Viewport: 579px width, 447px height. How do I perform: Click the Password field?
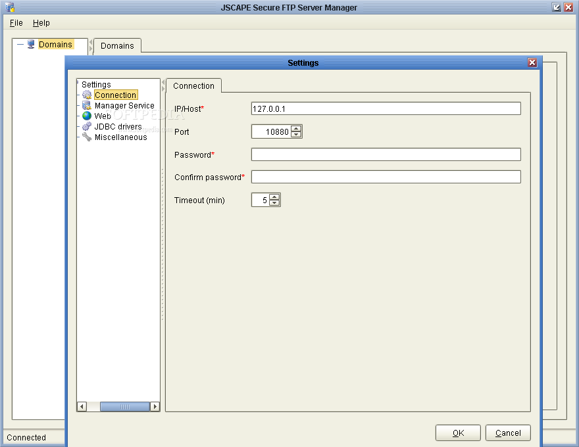click(386, 154)
